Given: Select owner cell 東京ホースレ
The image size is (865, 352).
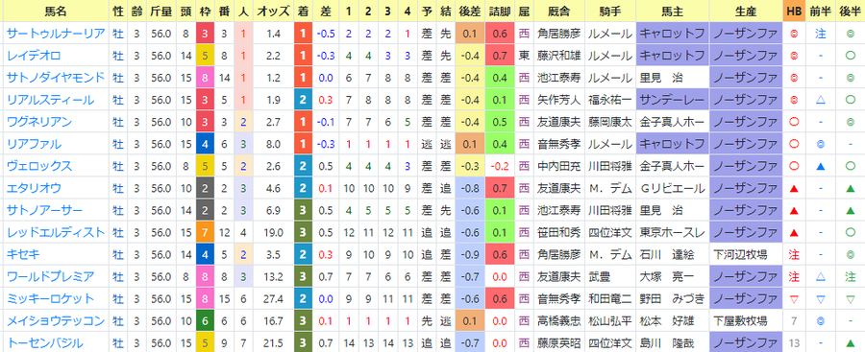Looking at the screenshot, I should 672,232.
